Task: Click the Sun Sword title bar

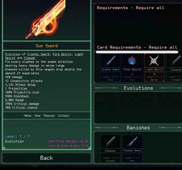Action: coord(47,46)
